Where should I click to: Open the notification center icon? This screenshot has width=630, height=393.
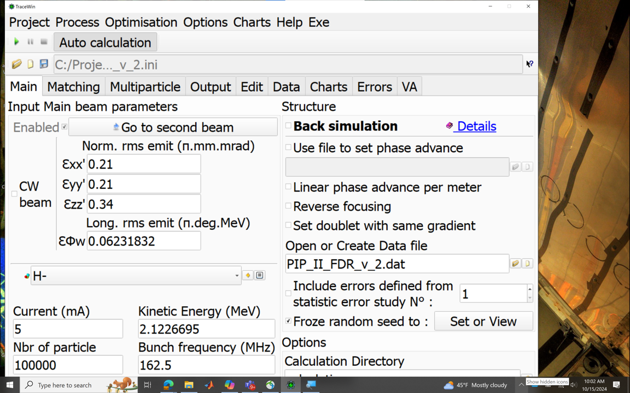[x=616, y=385]
